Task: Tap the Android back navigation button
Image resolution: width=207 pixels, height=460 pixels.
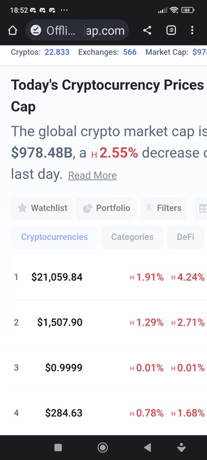Action: [147, 447]
